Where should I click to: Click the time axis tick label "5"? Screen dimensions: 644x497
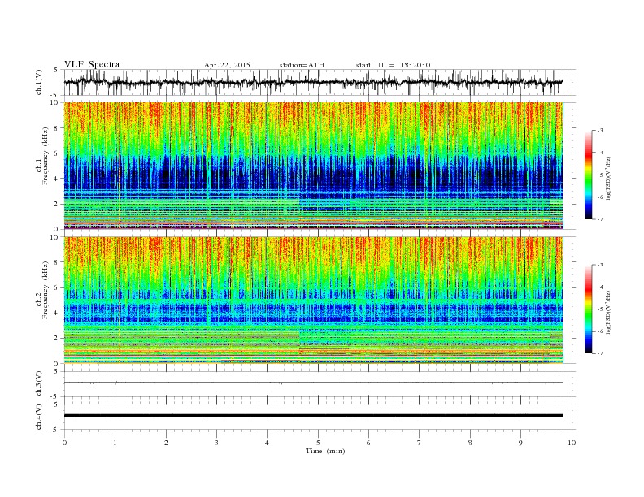[x=318, y=443]
